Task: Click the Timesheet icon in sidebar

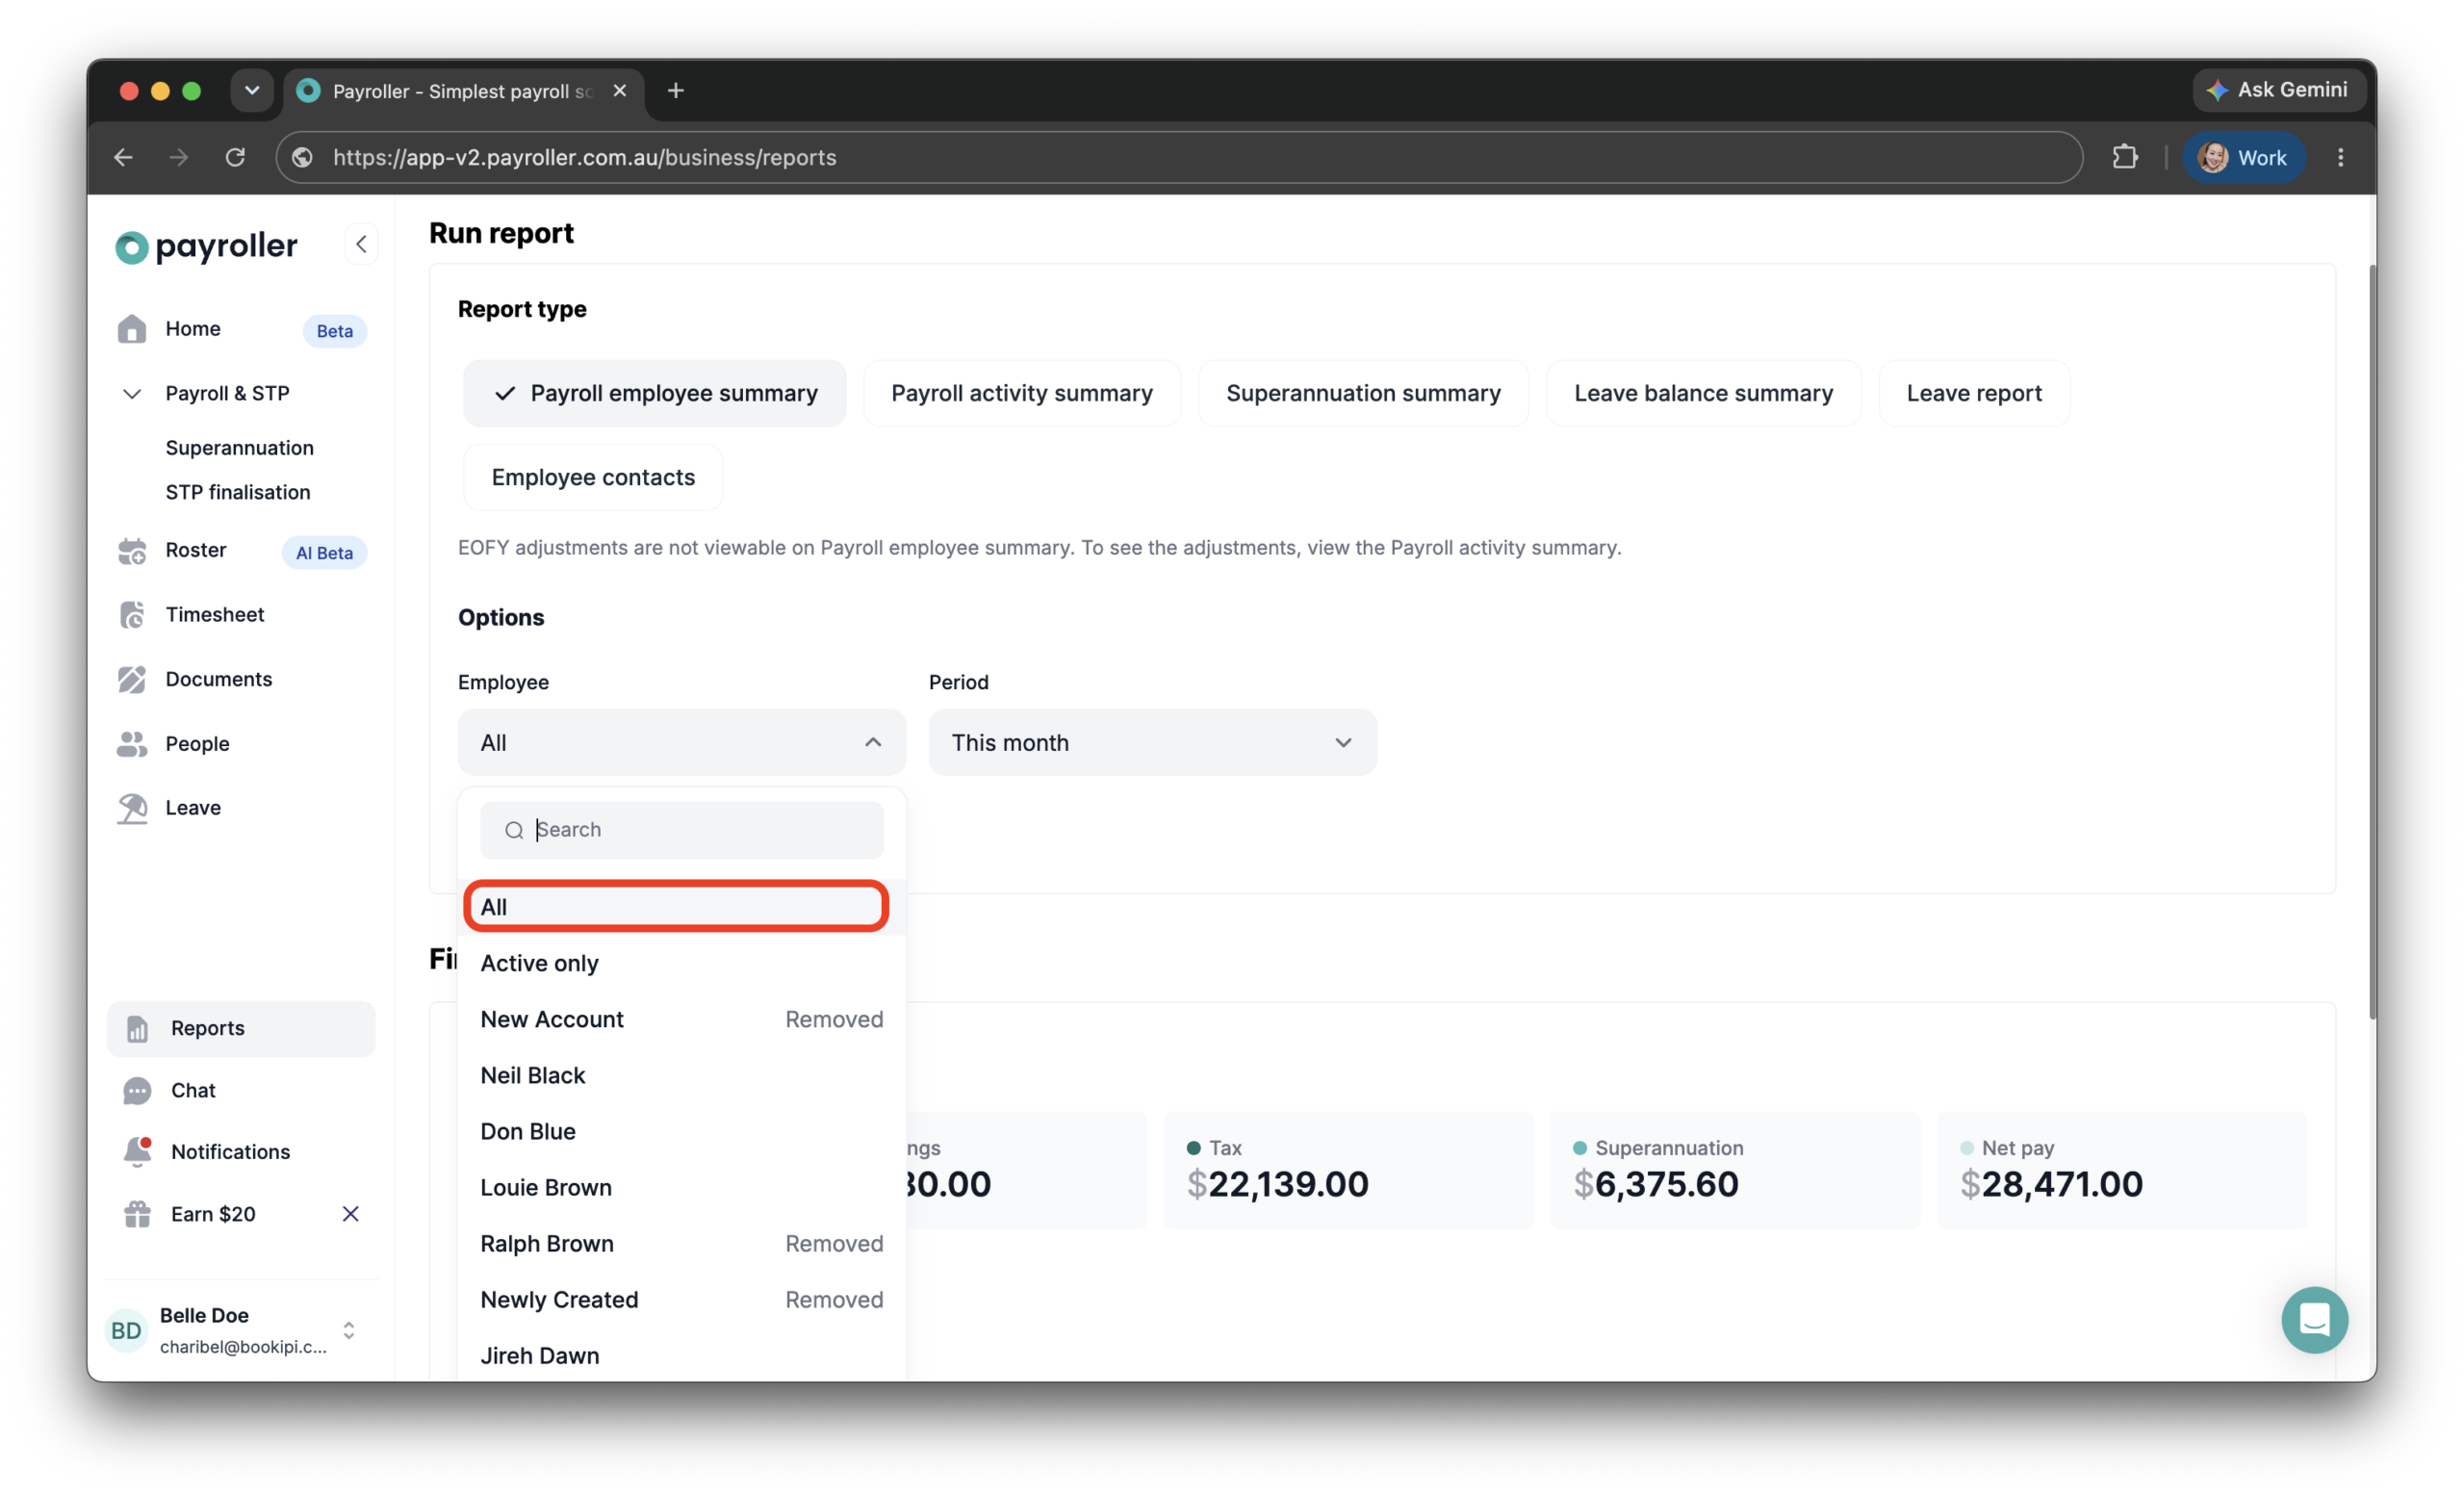Action: click(x=132, y=615)
